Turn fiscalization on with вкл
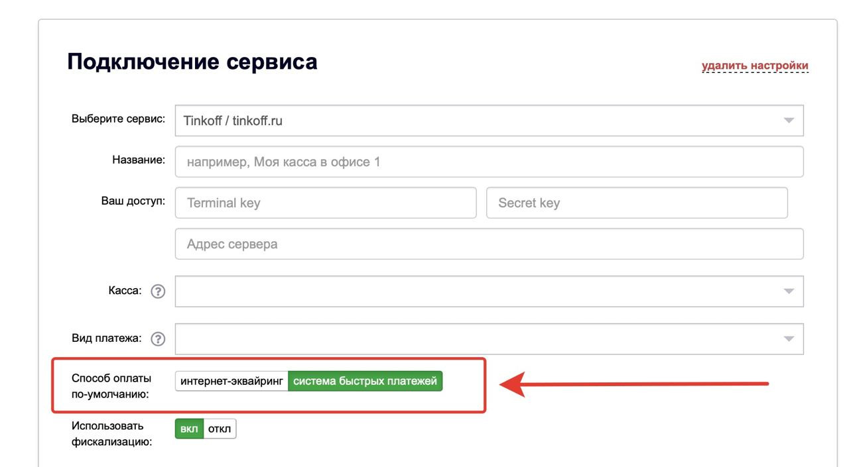The height and width of the screenshot is (467, 849). pyautogui.click(x=189, y=429)
